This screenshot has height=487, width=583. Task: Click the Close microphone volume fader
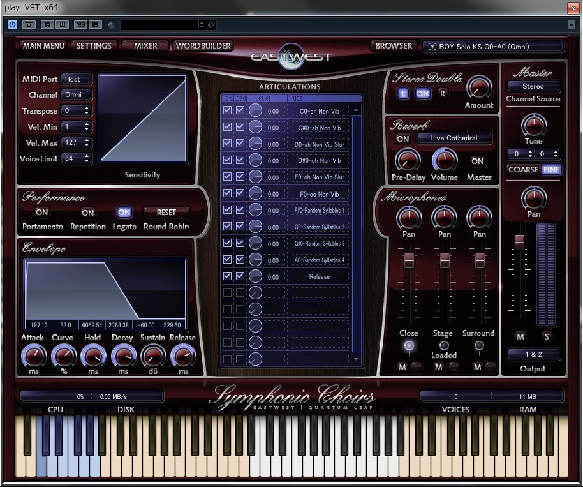pyautogui.click(x=409, y=260)
